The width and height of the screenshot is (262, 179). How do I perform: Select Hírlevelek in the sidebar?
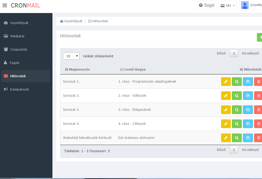click(26, 76)
